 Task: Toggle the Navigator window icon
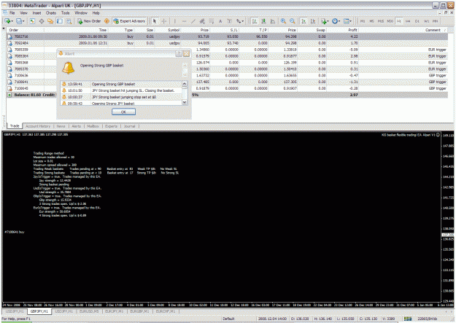50,21
